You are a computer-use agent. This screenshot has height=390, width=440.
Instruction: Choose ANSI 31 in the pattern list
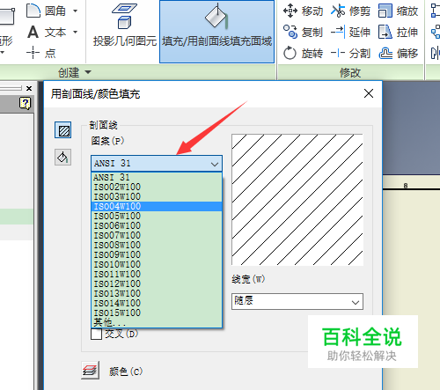click(x=157, y=177)
